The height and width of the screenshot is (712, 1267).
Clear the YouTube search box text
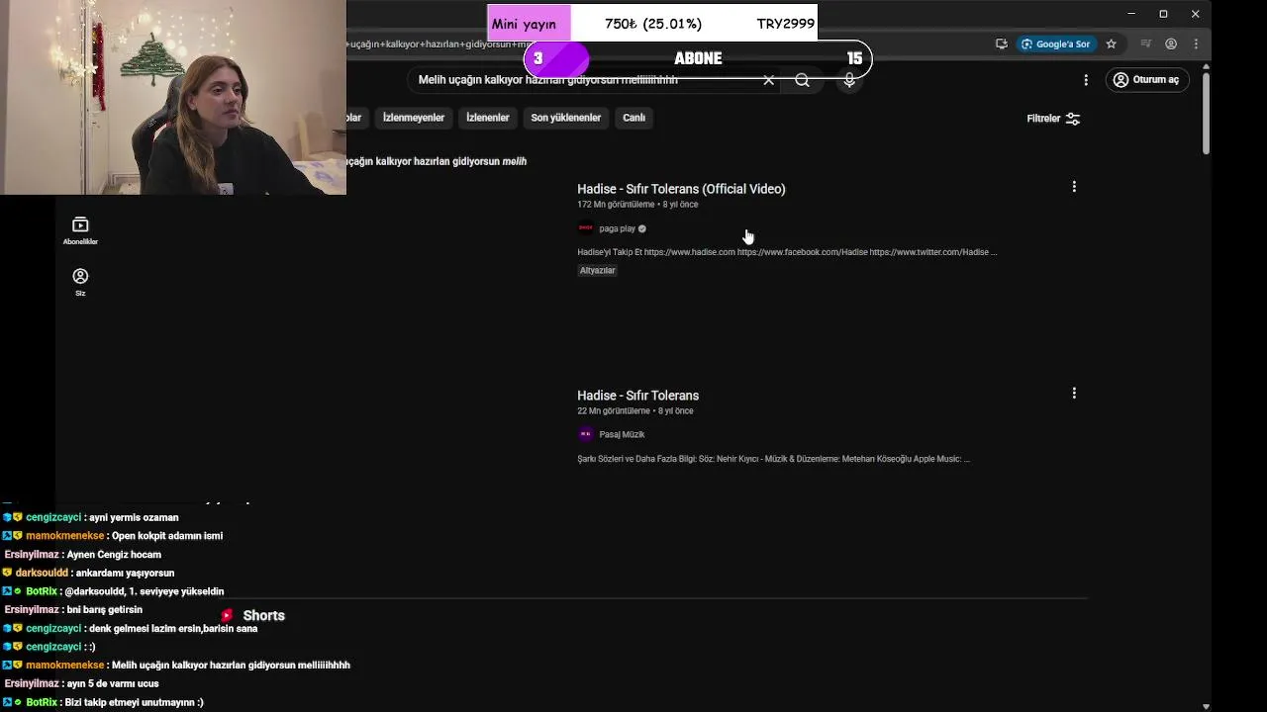(x=768, y=80)
